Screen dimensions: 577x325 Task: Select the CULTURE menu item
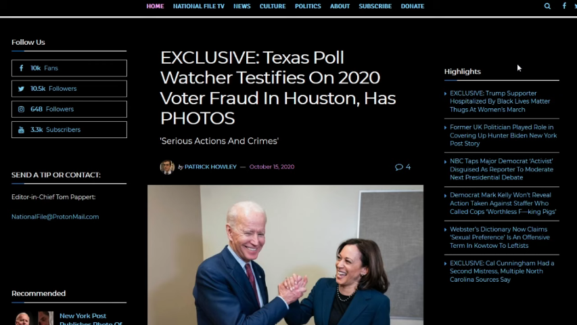tap(273, 6)
